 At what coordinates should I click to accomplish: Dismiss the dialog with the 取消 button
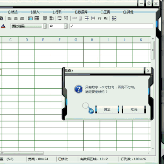pos(134,109)
